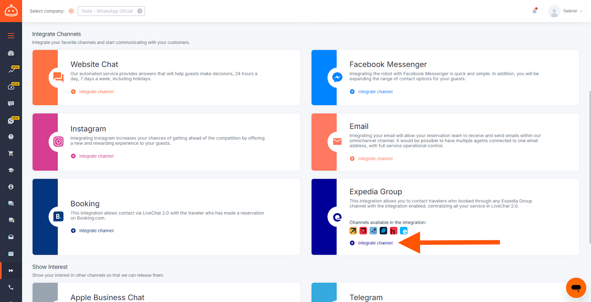
Task: Open the company selector combo box
Action: click(111, 11)
